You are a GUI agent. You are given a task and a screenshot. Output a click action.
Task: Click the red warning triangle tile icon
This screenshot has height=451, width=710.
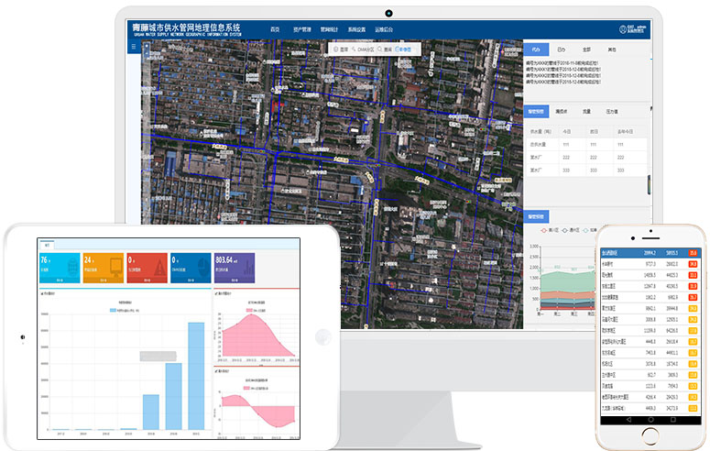click(159, 269)
